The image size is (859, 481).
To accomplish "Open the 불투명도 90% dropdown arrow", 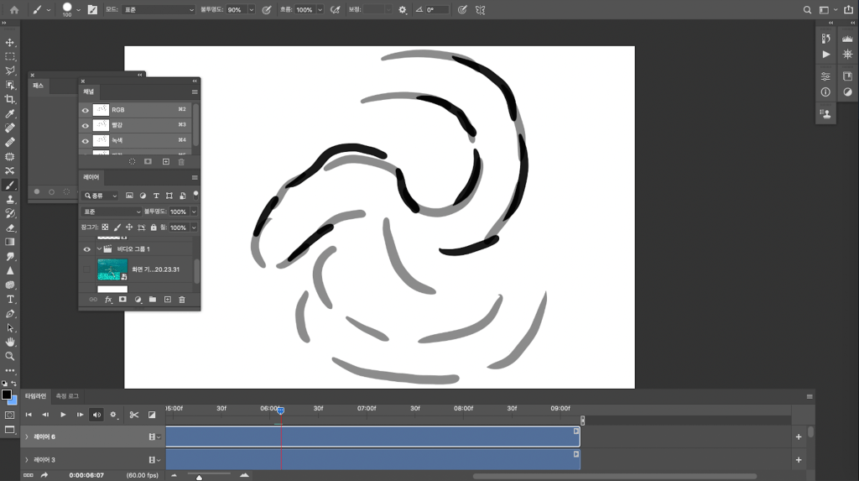I will (x=251, y=10).
